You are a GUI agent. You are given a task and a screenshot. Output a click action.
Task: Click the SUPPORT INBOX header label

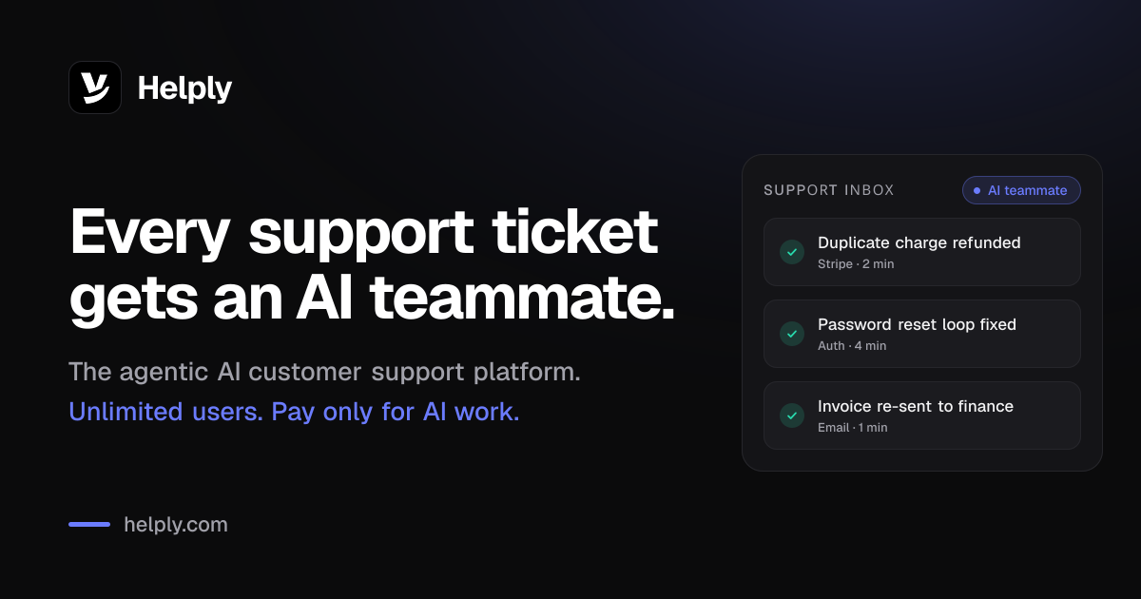[829, 190]
